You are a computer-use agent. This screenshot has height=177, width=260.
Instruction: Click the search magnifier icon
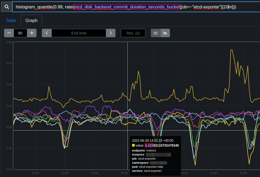click(x=7, y=7)
